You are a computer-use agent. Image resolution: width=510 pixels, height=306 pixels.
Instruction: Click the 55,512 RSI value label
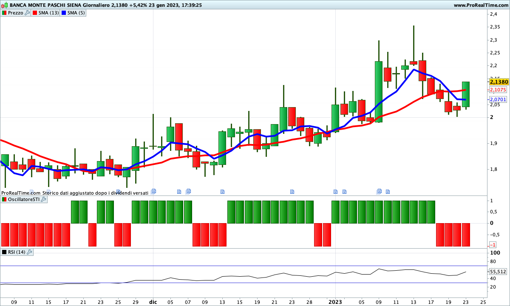click(498, 272)
